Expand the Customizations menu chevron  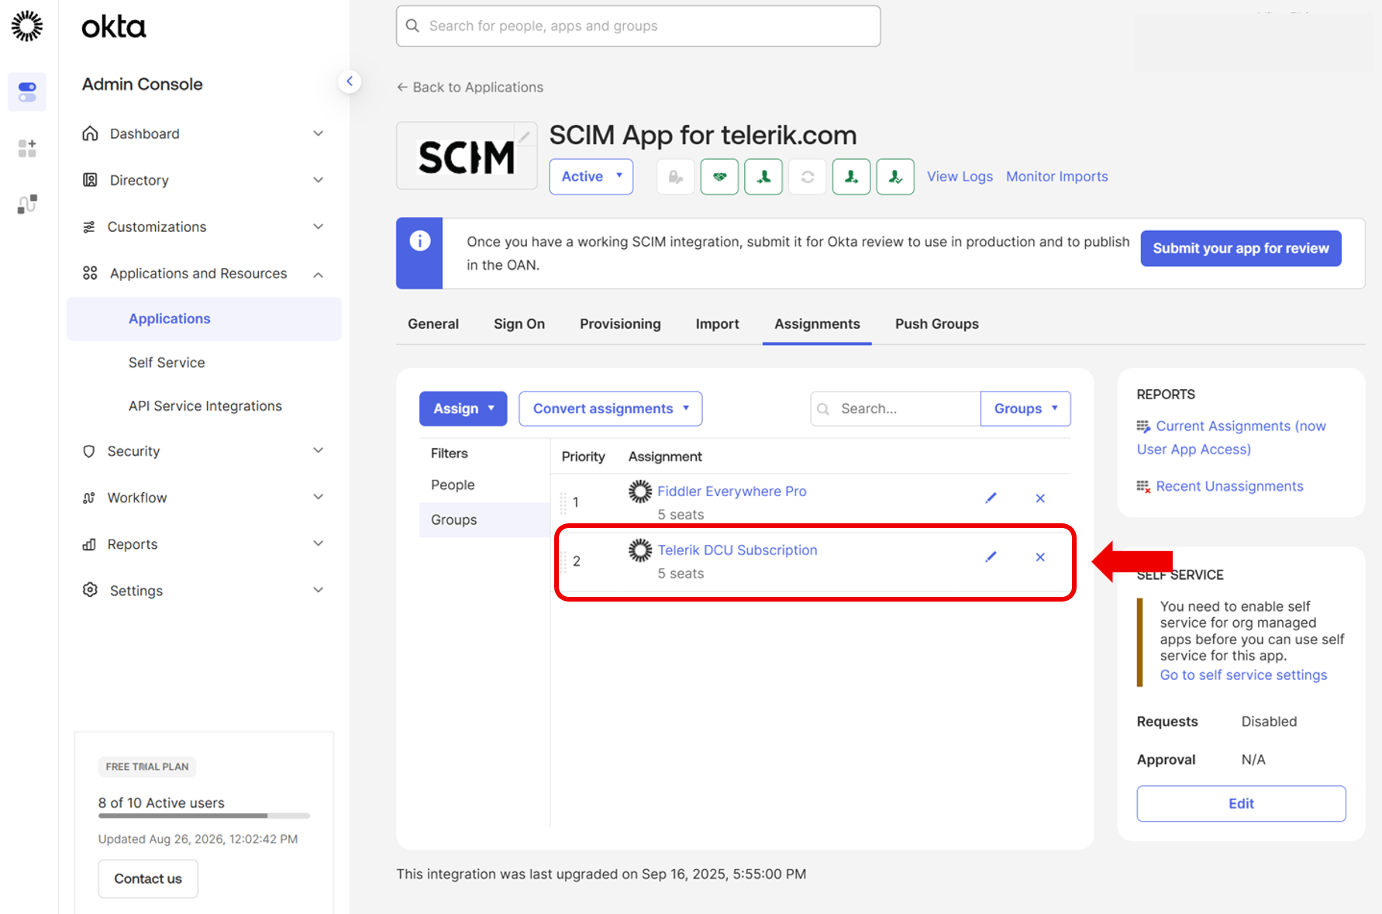tap(318, 226)
